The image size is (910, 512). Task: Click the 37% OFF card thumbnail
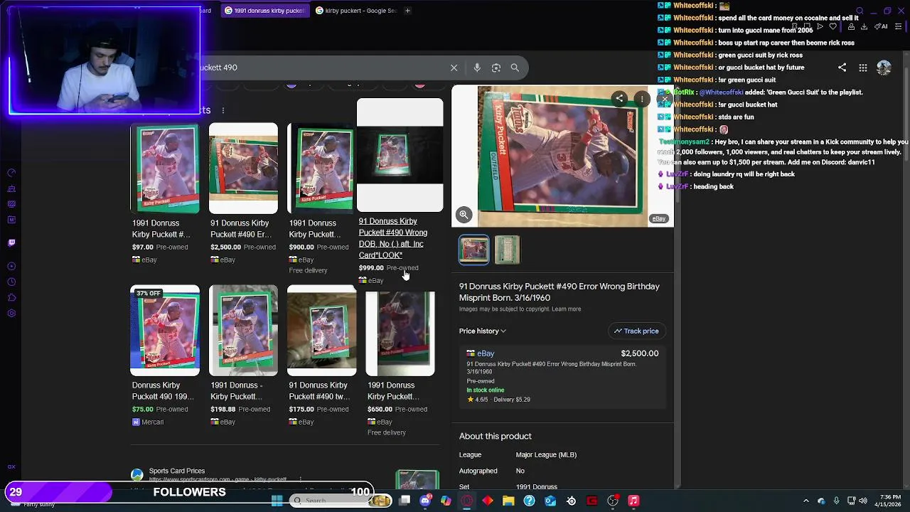[165, 331]
